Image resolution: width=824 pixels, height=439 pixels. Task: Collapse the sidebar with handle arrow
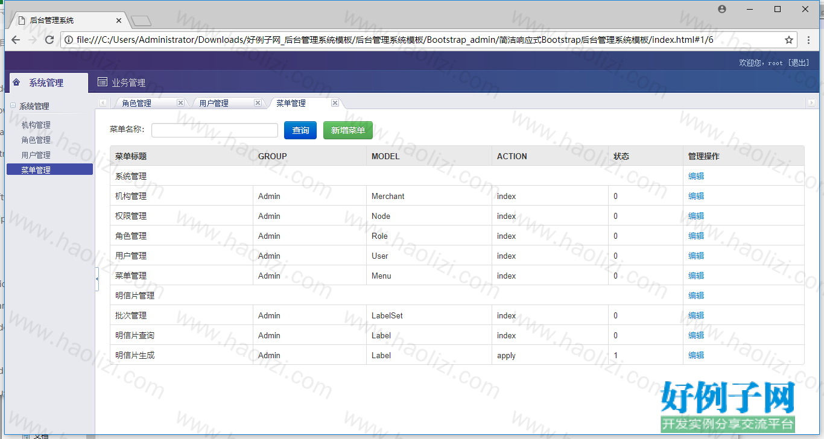click(97, 279)
